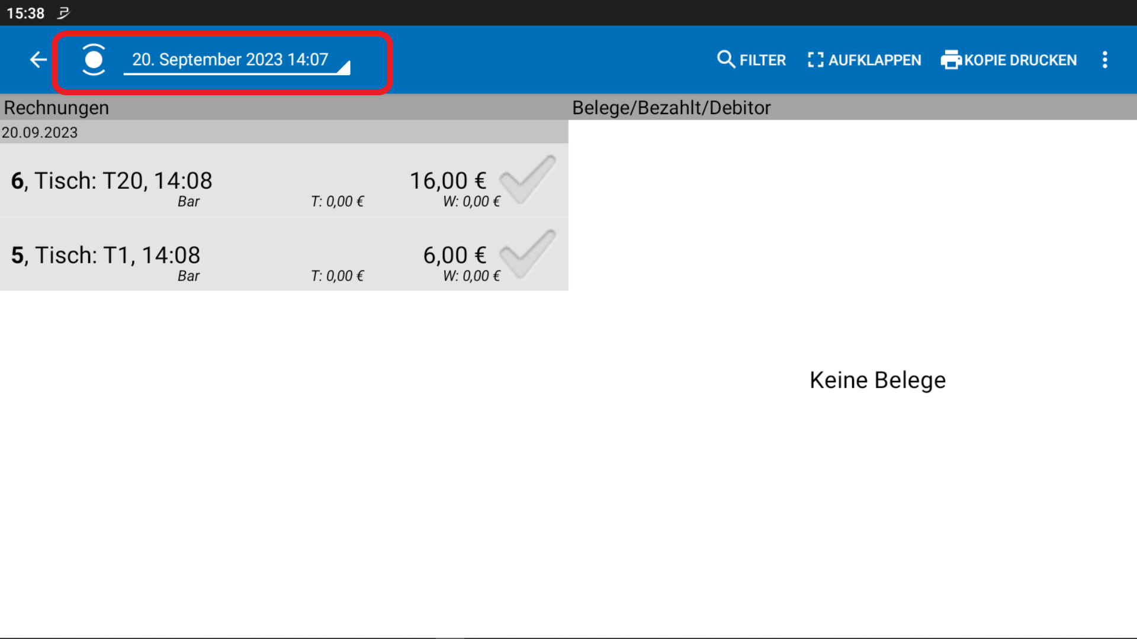Screen dimensions: 1137x639
Task: Click the Keine Belege area
Action: click(878, 380)
